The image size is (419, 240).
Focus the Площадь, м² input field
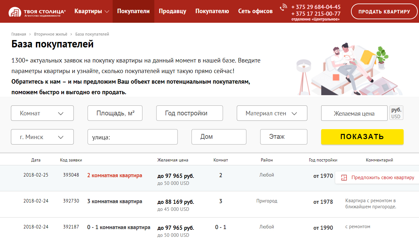tap(115, 113)
